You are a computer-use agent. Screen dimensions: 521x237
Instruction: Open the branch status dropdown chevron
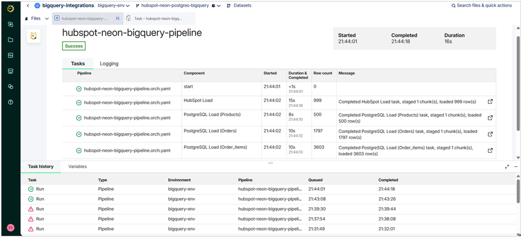[219, 6]
